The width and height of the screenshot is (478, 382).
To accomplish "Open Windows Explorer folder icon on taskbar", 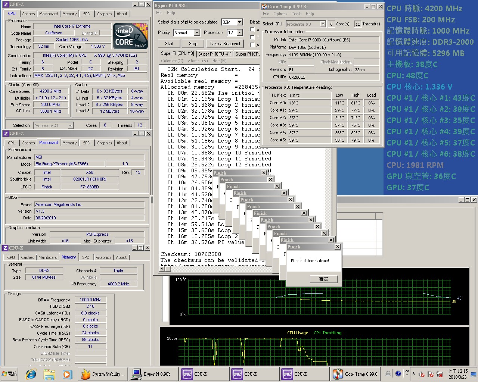I will click(49, 374).
